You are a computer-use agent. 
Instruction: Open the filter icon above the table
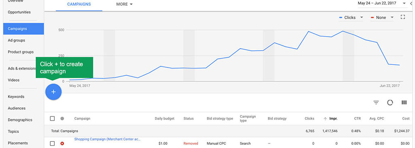tap(376, 103)
